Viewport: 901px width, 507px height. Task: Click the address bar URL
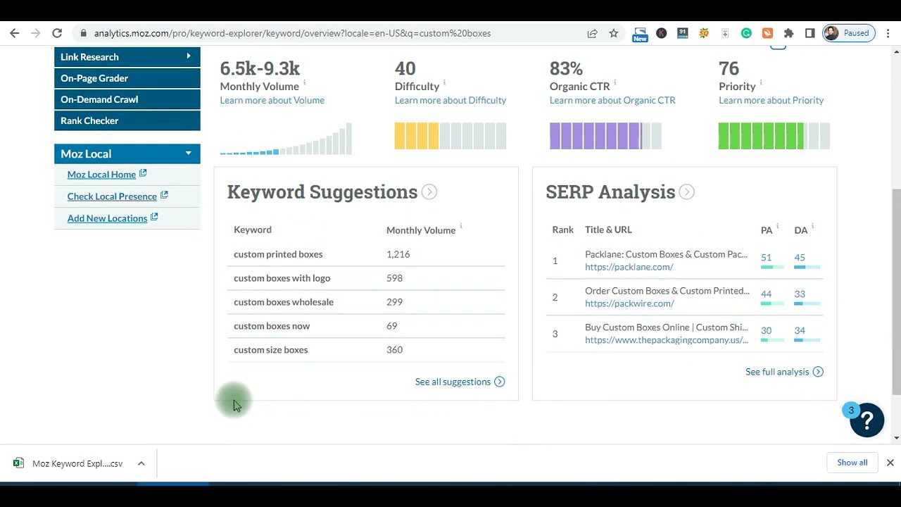click(292, 33)
